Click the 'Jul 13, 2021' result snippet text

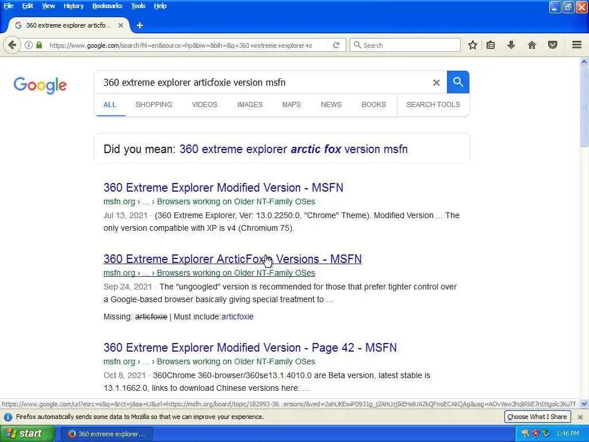[x=281, y=222]
